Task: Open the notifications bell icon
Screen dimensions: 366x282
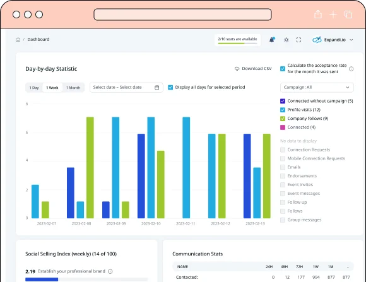Action: click(272, 40)
